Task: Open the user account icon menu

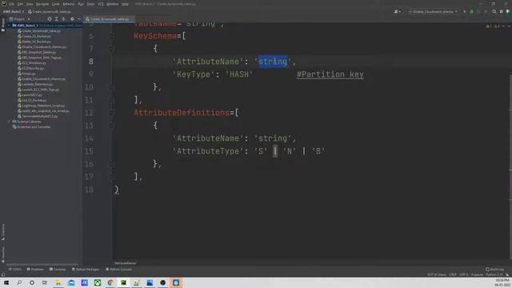Action: point(397,11)
